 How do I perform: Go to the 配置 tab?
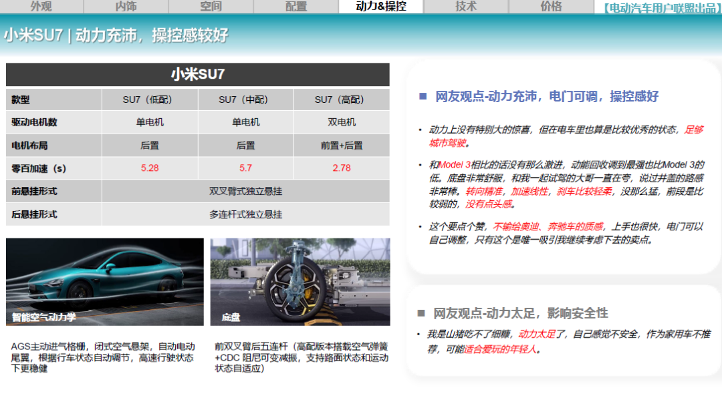pyautogui.click(x=296, y=7)
